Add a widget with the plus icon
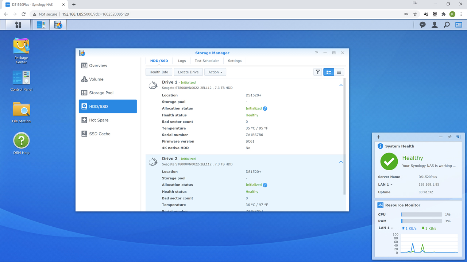The image size is (467, 262). [378, 137]
